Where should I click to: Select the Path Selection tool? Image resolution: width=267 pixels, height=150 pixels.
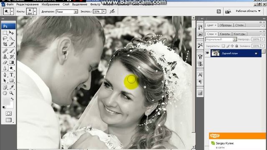tap(5, 80)
